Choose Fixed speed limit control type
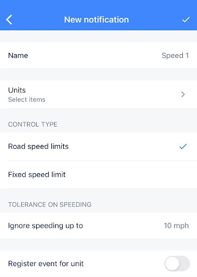Image resolution: width=197 pixels, height=277 pixels. click(98, 175)
